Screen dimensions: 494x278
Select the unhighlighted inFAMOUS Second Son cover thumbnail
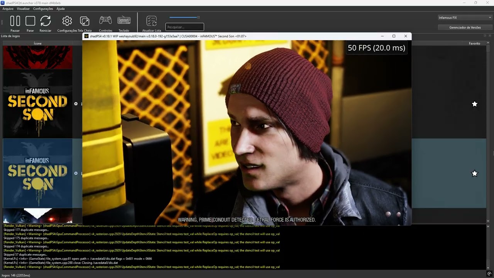(38, 104)
